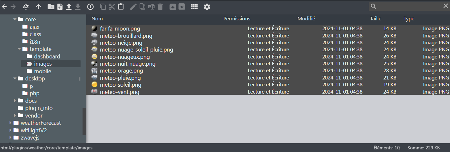The image size is (450, 152).
Task: Select meteo-soleil.png file
Action: (x=121, y=85)
